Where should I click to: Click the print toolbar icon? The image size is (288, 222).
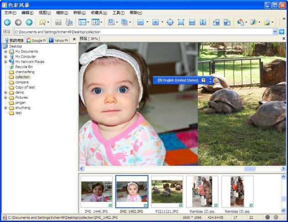tap(69, 22)
